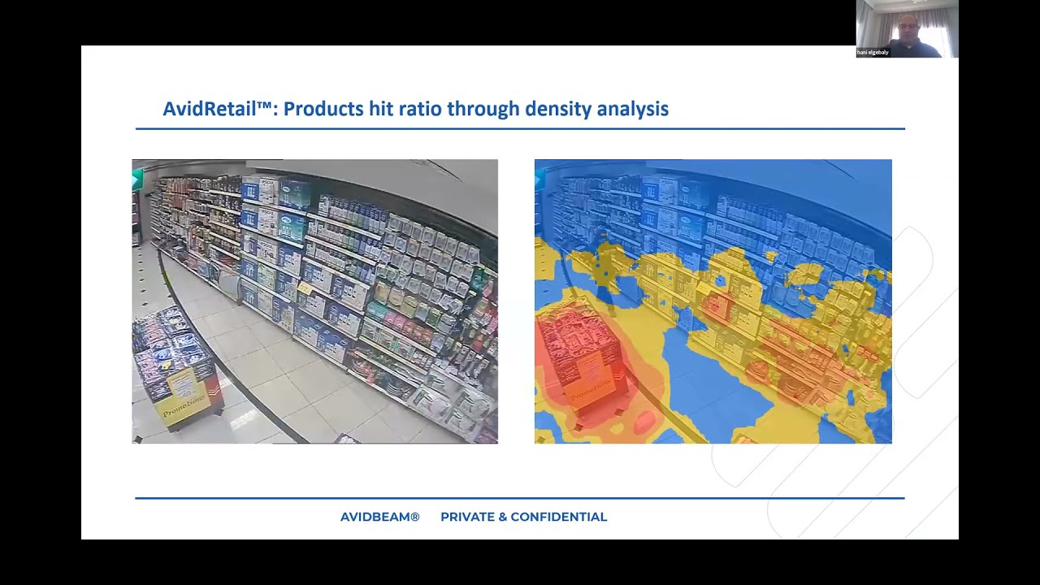The height and width of the screenshot is (585, 1040).
Task: Click the "PRIVATE & CONFIDENTIAL" footer text
Action: [x=523, y=517]
